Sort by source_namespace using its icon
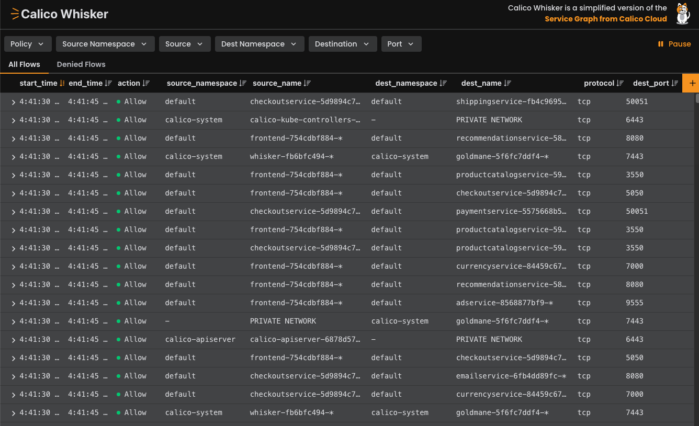The height and width of the screenshot is (426, 699). pyautogui.click(x=243, y=84)
